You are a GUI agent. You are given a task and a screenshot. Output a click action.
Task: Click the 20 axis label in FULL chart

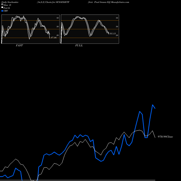(117, 35)
